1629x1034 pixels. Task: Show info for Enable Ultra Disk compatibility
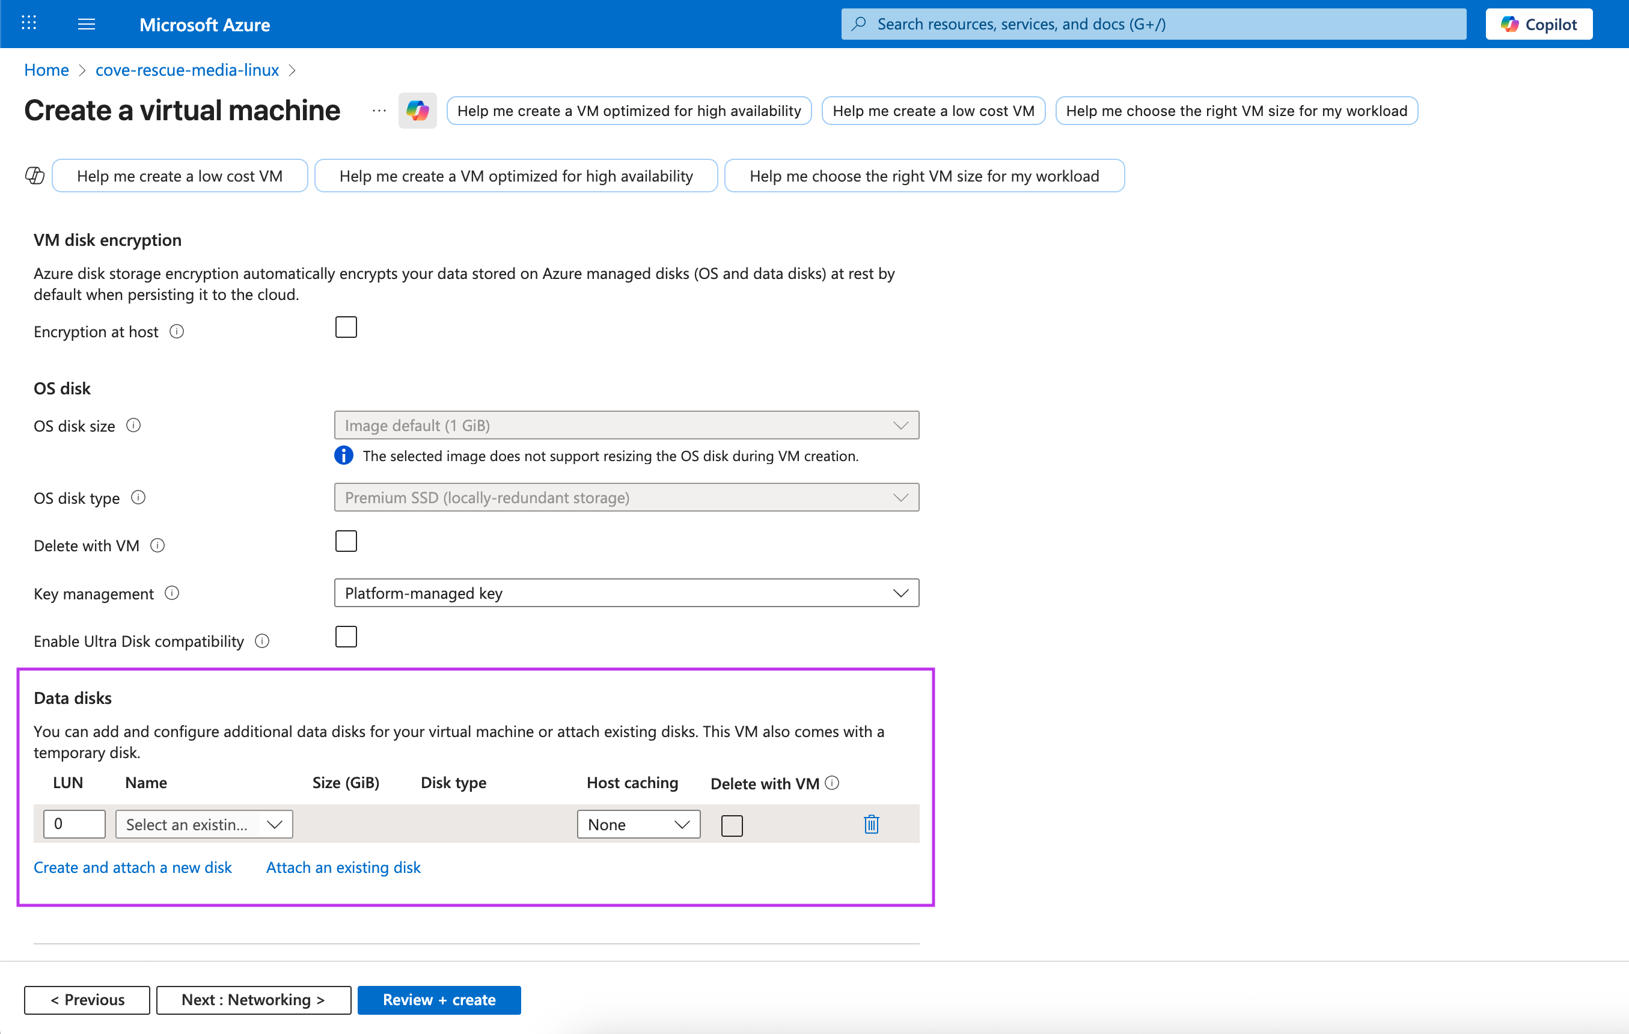[263, 641]
